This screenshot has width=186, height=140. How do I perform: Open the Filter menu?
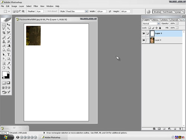36,6
